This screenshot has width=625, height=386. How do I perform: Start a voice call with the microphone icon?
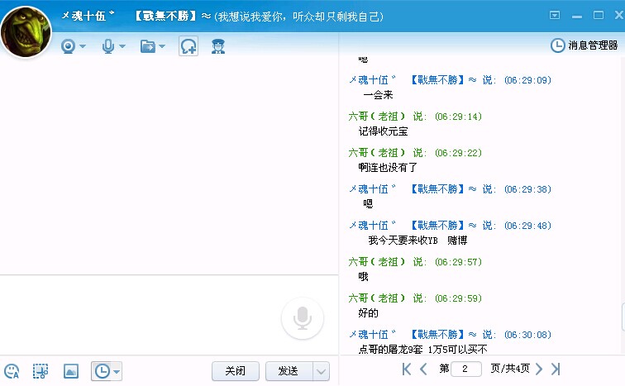(x=108, y=46)
